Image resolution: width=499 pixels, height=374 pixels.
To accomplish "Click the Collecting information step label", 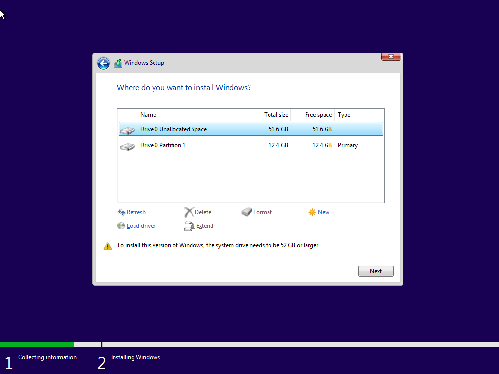I will 47,357.
